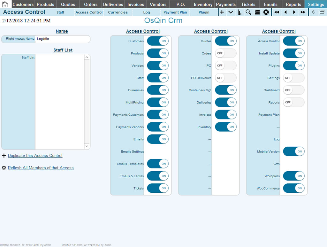Go to next record arrow
The image size is (327, 247).
(294, 12)
